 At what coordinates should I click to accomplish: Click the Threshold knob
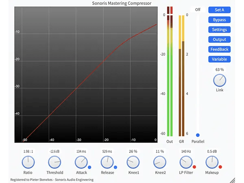54,162
